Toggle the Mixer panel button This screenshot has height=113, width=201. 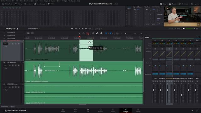click(x=163, y=4)
